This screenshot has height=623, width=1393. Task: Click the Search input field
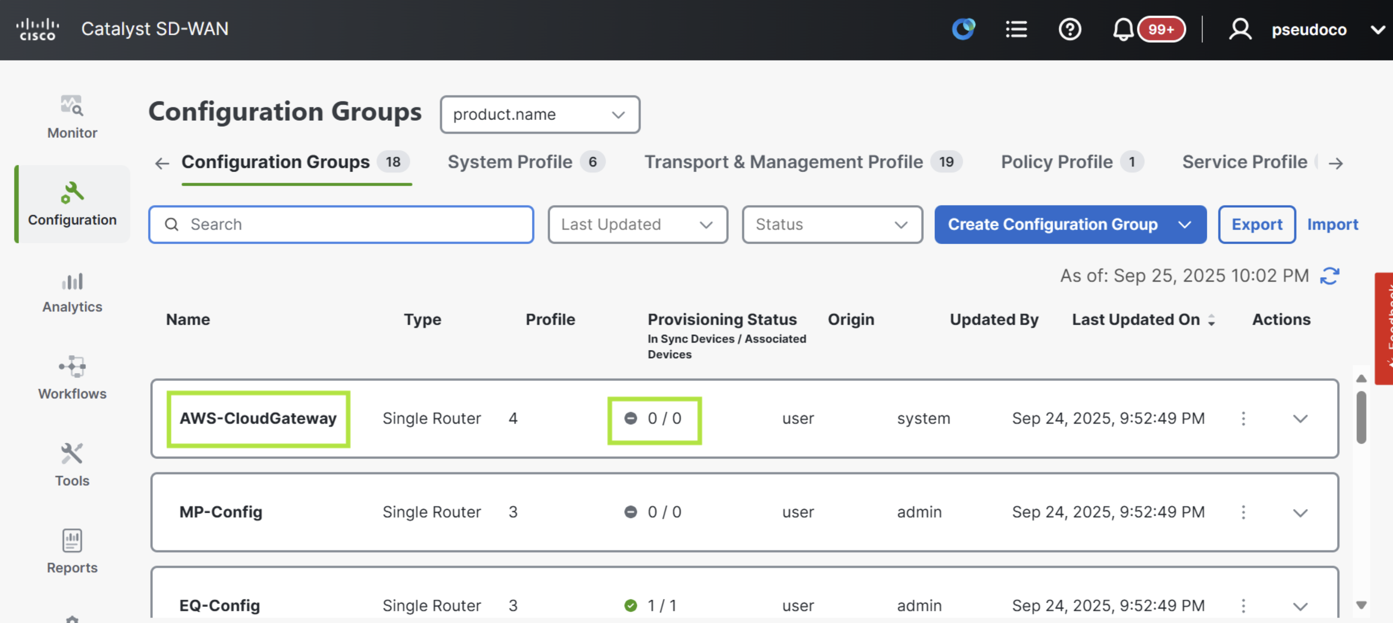click(x=341, y=224)
